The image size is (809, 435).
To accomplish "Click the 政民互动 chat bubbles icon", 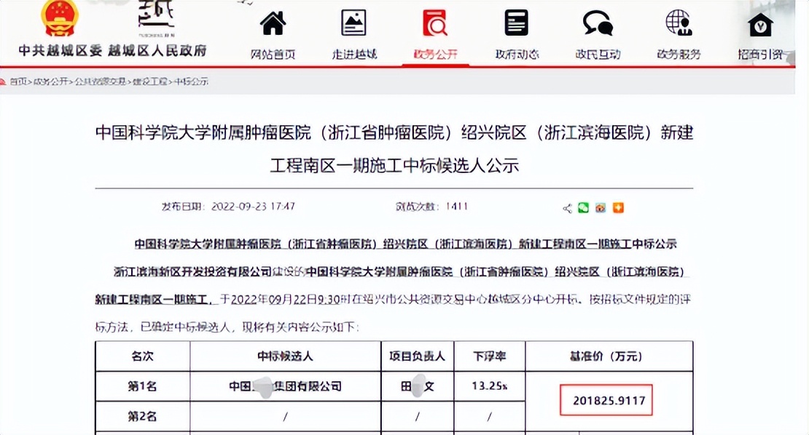I will (597, 24).
